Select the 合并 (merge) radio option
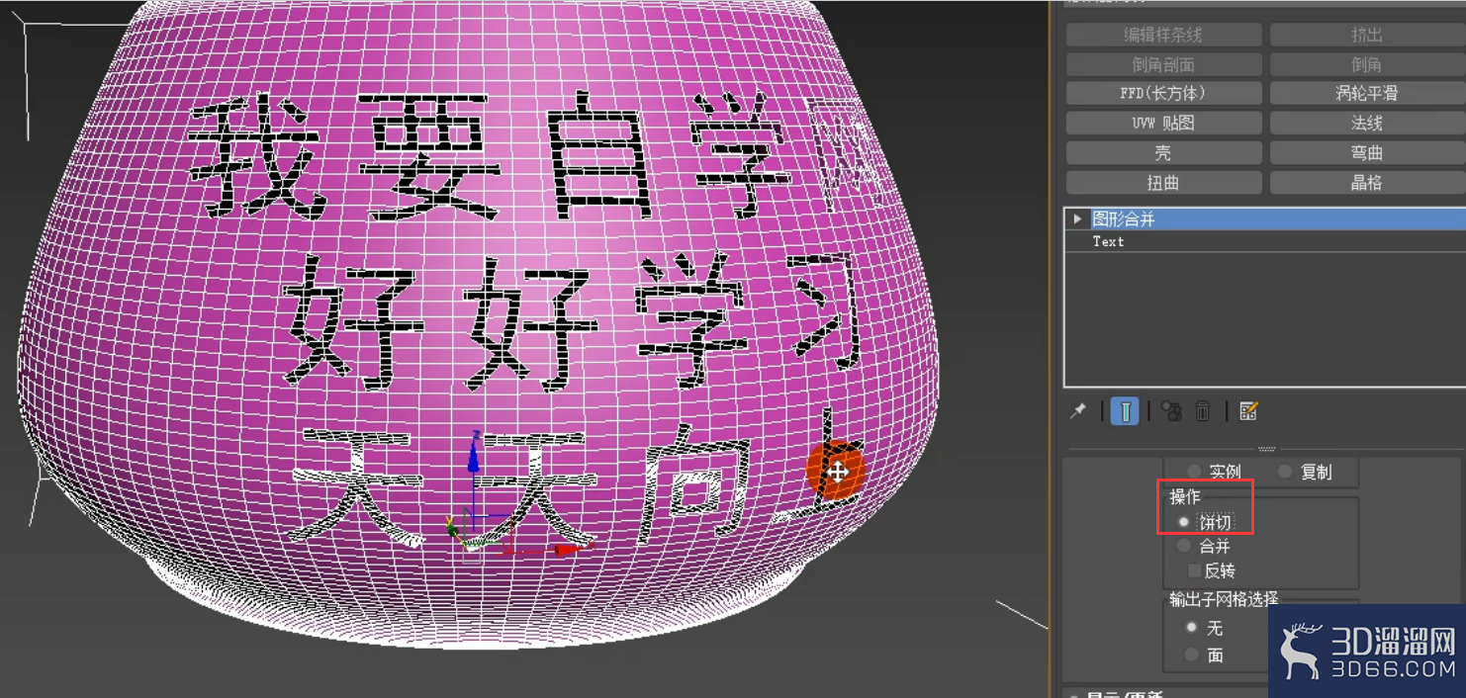The height and width of the screenshot is (698, 1466). click(x=1184, y=546)
